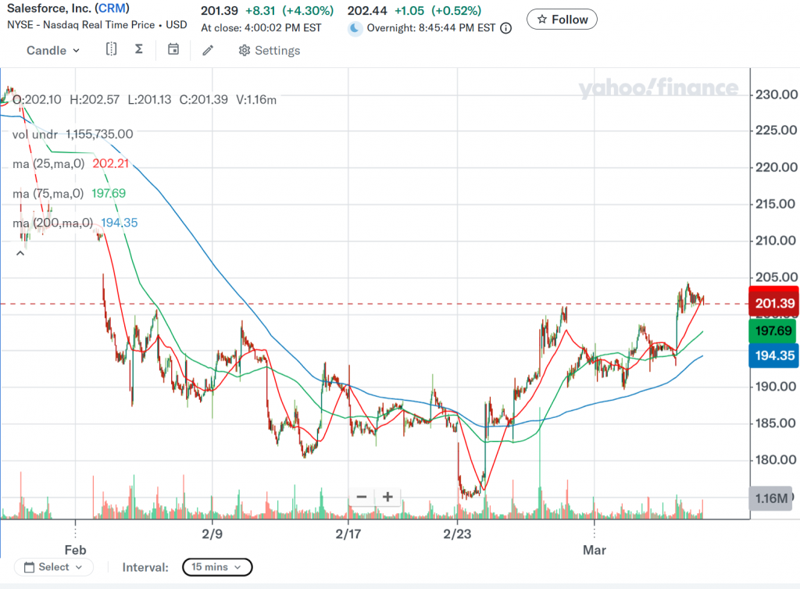
Task: Expand the 15 mins interval dropdown
Action: click(x=217, y=567)
